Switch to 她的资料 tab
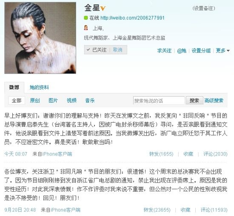 39,87
